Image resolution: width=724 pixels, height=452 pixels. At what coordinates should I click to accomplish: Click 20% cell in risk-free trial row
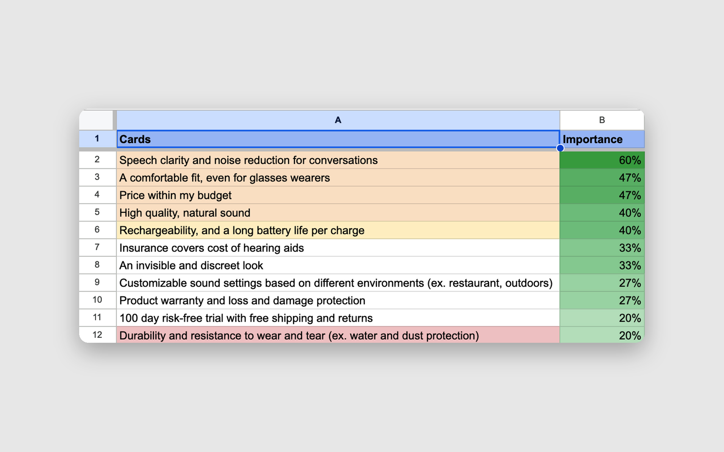[x=602, y=318]
